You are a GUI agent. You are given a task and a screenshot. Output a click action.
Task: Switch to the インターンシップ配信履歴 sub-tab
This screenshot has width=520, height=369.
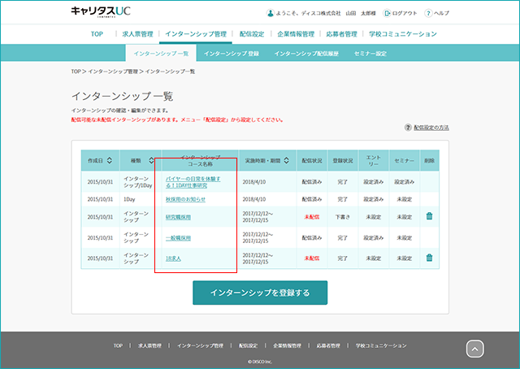[x=306, y=54]
